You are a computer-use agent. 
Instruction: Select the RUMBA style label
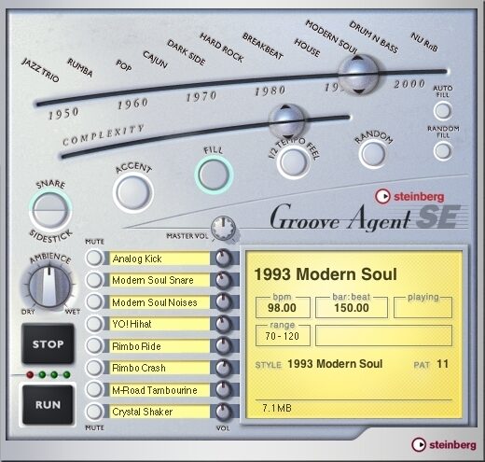click(80, 67)
